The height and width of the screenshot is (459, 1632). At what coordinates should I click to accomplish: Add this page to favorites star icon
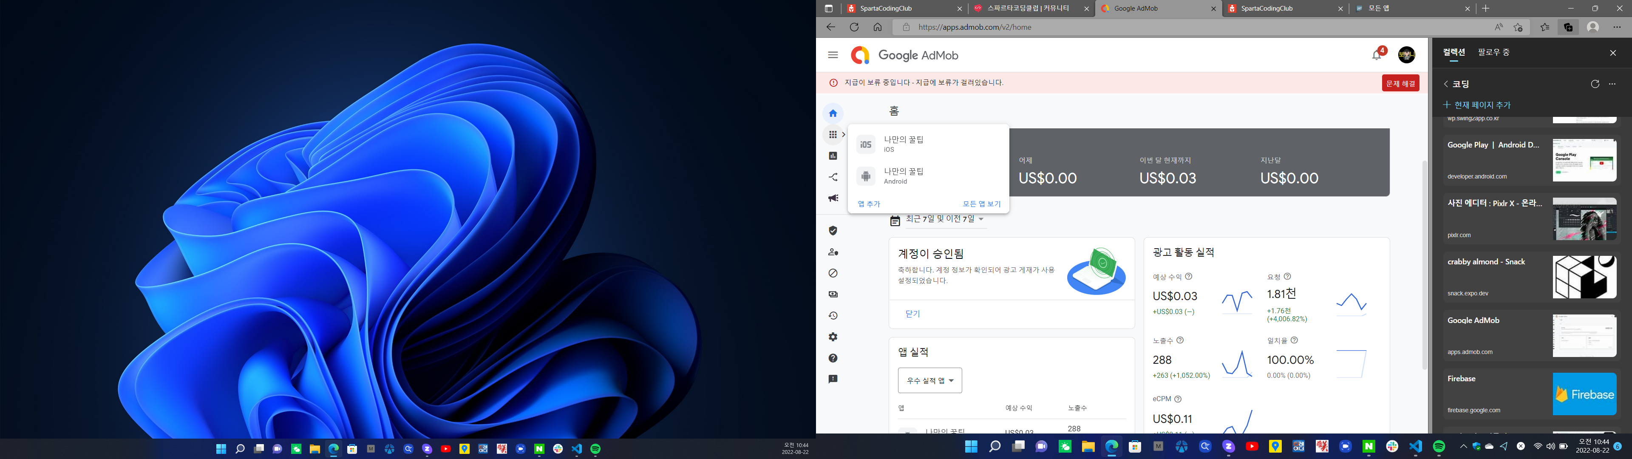(x=1518, y=27)
